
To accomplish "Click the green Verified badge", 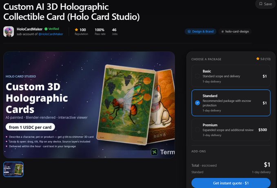I will coord(52,29).
